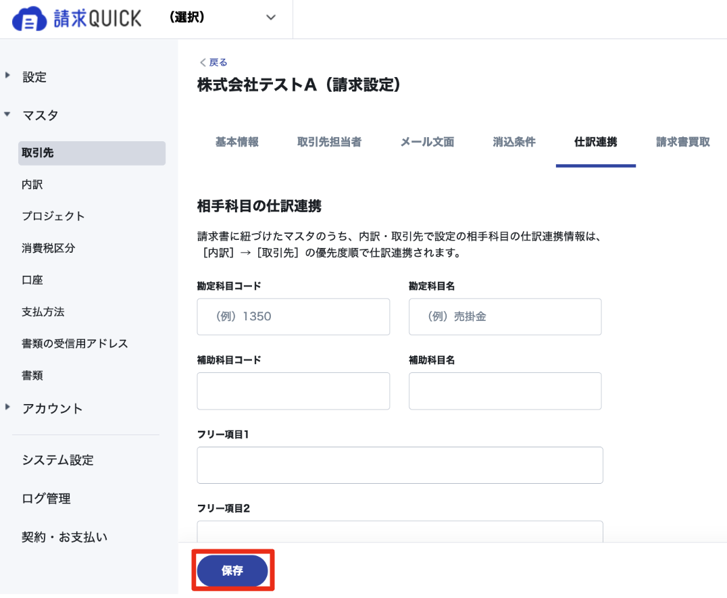727x598 pixels.
Task: Open the (選択) company dropdown
Action: coord(222,18)
